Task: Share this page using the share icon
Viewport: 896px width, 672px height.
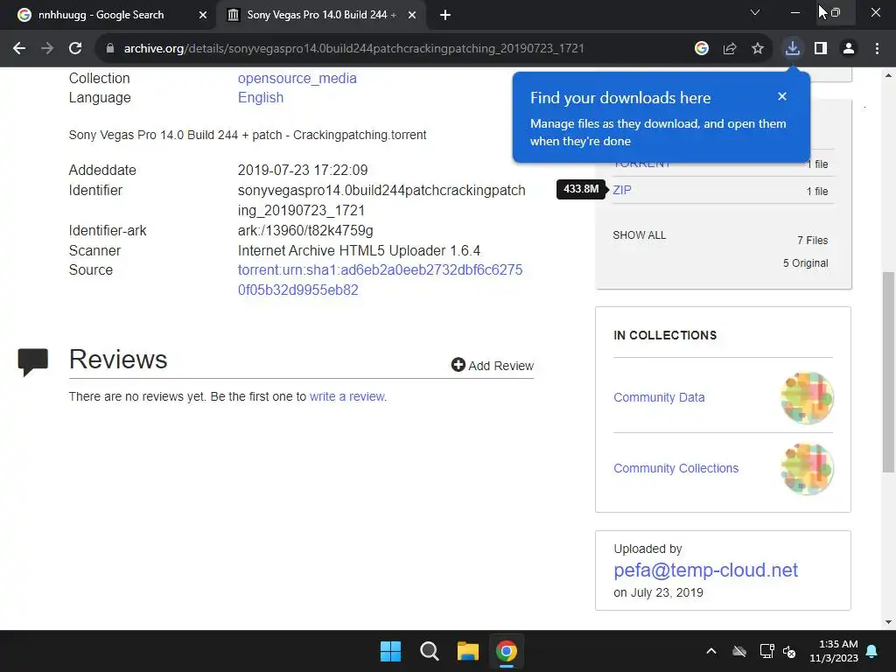Action: [730, 49]
